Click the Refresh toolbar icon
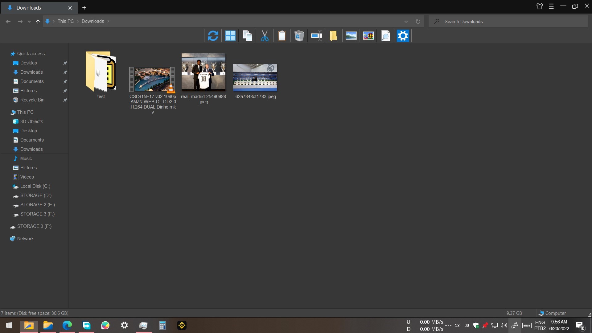The image size is (592, 333). coord(213,36)
